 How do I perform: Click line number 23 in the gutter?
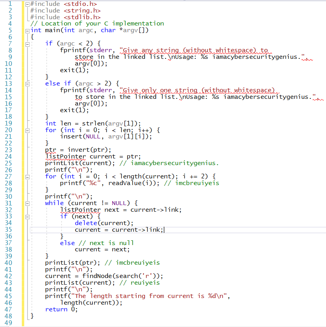pos(8,150)
